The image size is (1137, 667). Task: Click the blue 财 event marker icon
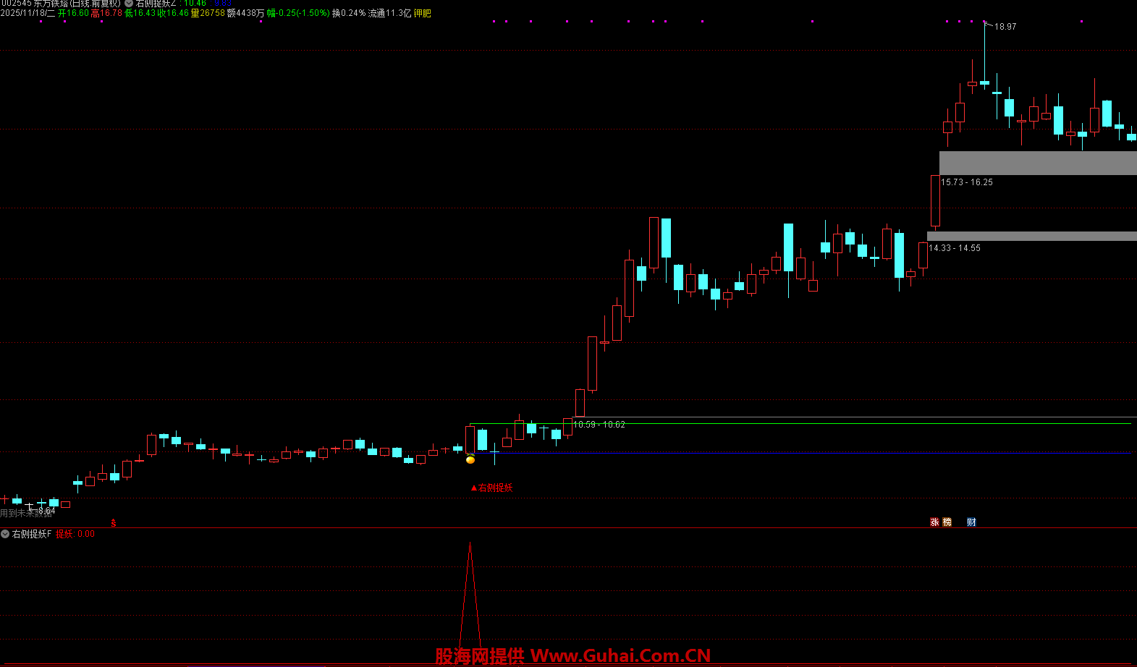[971, 522]
